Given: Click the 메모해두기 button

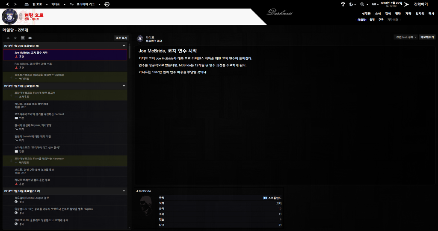Looking at the screenshot, I should coord(427,37).
